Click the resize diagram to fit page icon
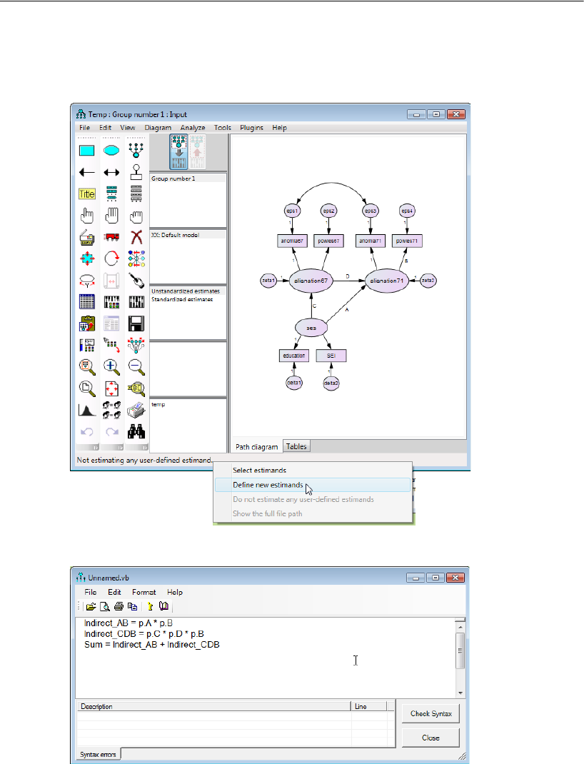The width and height of the screenshot is (584, 764). pyautogui.click(x=111, y=388)
